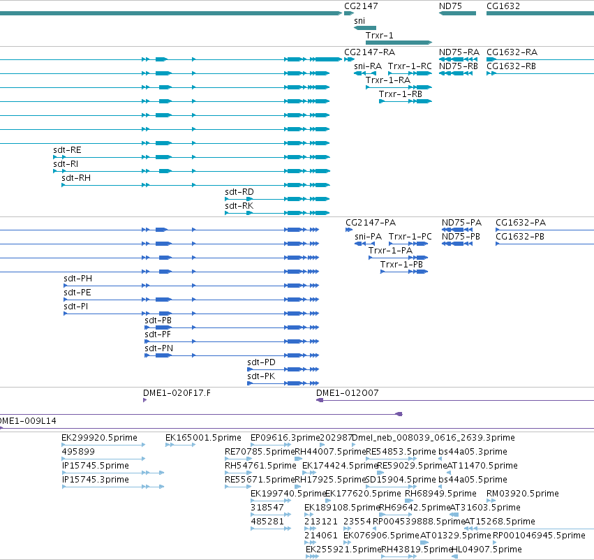Click the 485281 EST label
The image size is (594, 560).
267,522
